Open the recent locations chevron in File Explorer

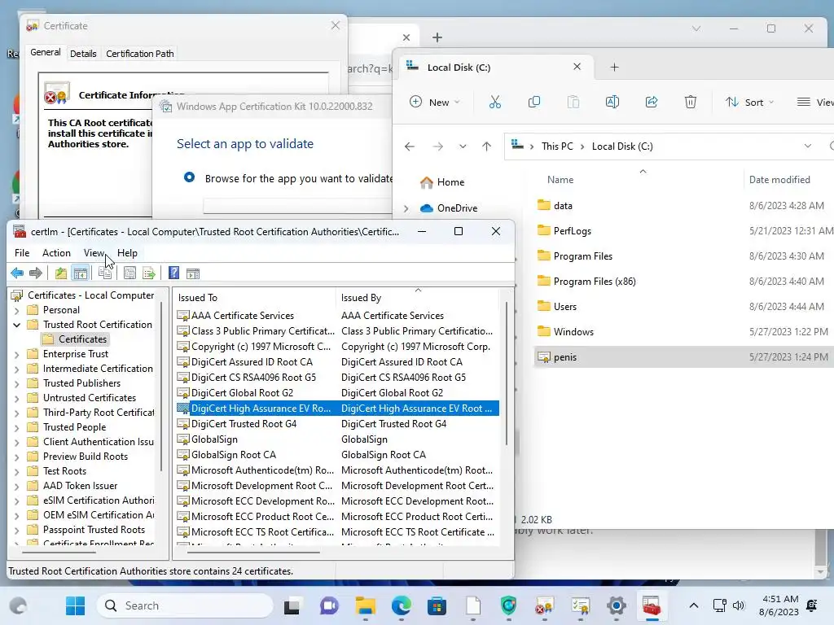pos(463,146)
